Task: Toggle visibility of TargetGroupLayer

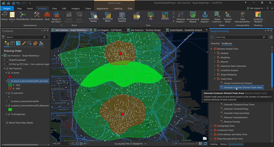Action: [x=7, y=60]
